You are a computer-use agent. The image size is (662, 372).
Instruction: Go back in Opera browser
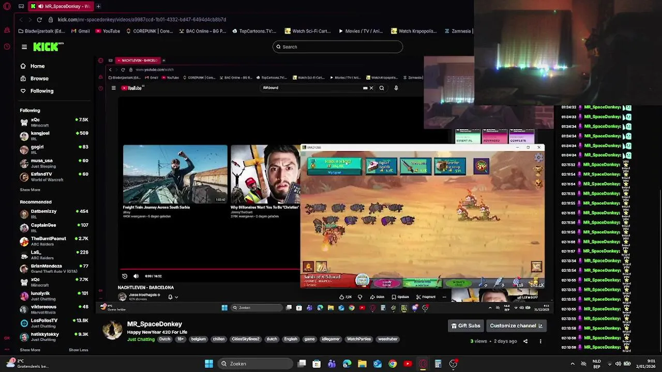point(21,20)
